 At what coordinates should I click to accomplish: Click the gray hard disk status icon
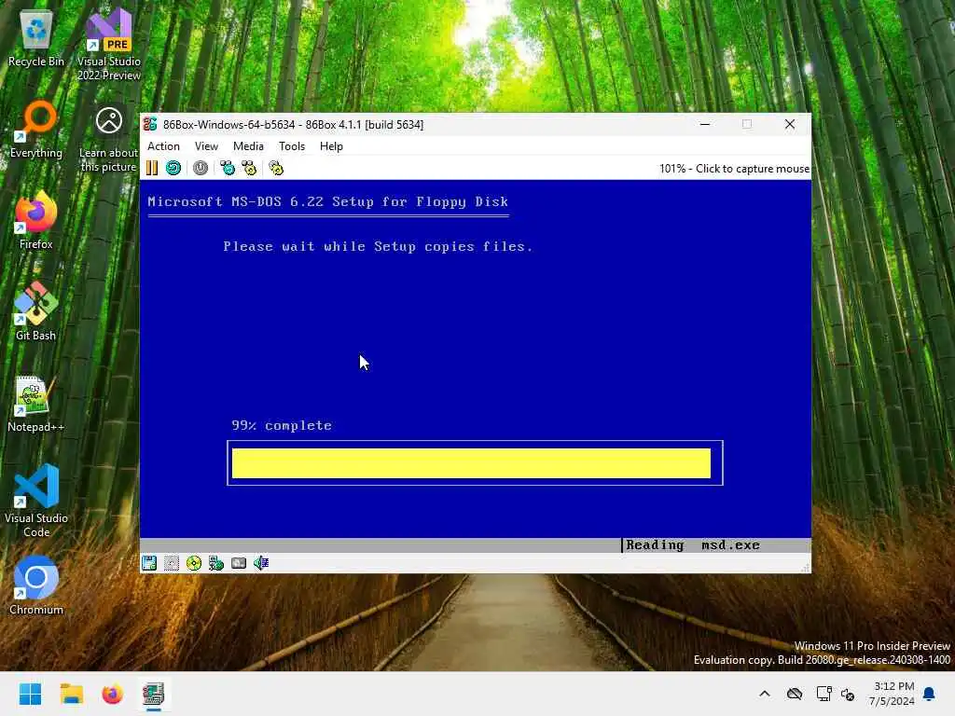(x=239, y=563)
